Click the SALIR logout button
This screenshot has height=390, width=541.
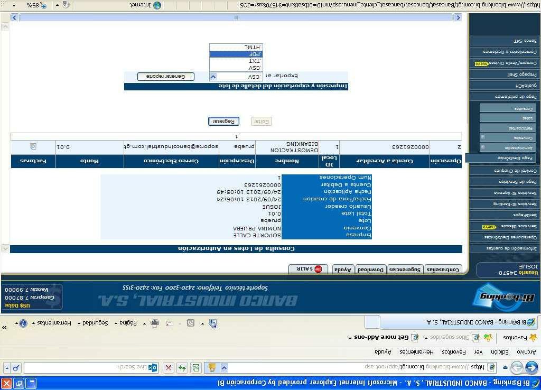click(x=308, y=269)
